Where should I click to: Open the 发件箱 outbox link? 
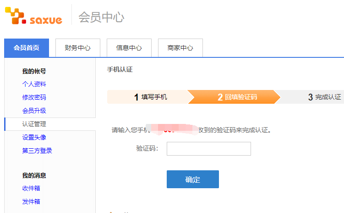pyautogui.click(x=31, y=202)
